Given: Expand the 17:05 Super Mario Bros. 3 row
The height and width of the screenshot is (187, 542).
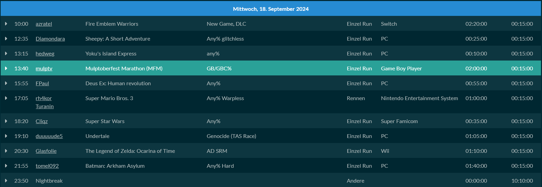Looking at the screenshot, I should [x=6, y=98].
